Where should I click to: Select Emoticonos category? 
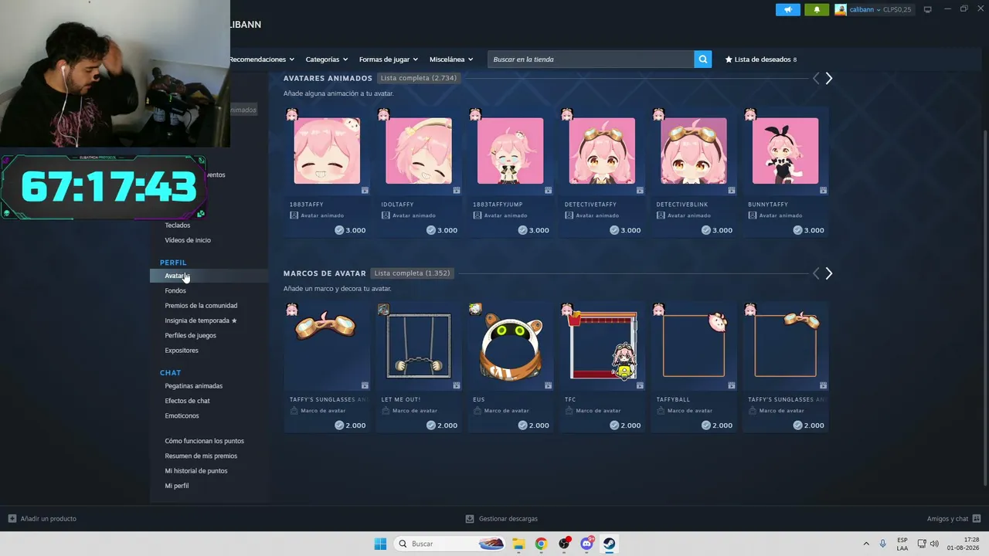tap(182, 416)
